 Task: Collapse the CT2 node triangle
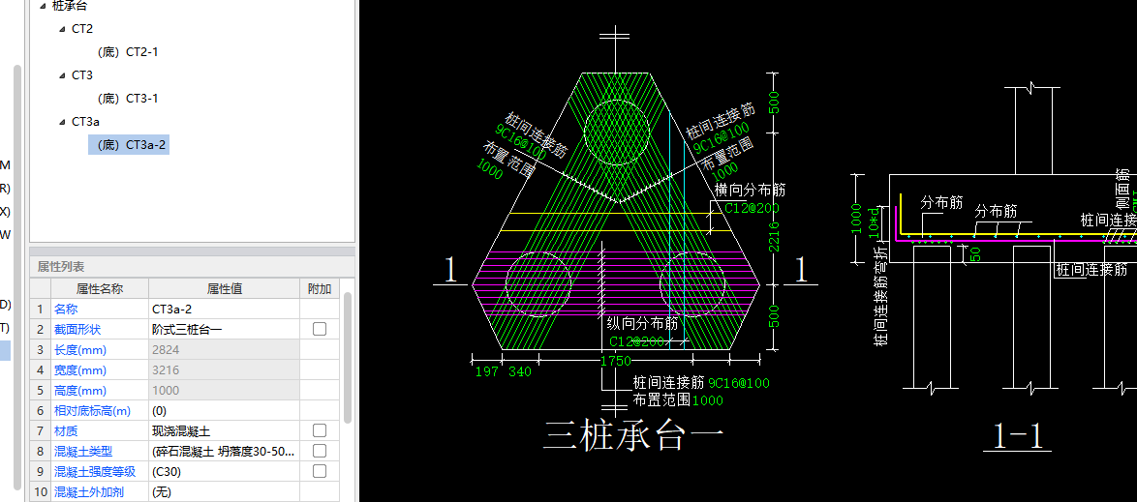(x=62, y=29)
